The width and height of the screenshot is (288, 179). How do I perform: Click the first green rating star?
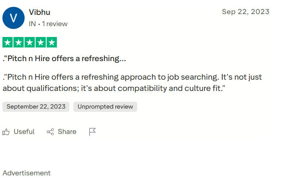[8, 42]
